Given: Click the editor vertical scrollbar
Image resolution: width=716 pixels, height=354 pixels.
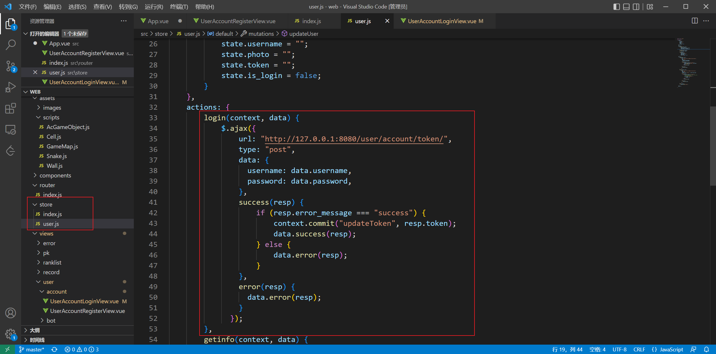Looking at the screenshot, I should [713, 147].
